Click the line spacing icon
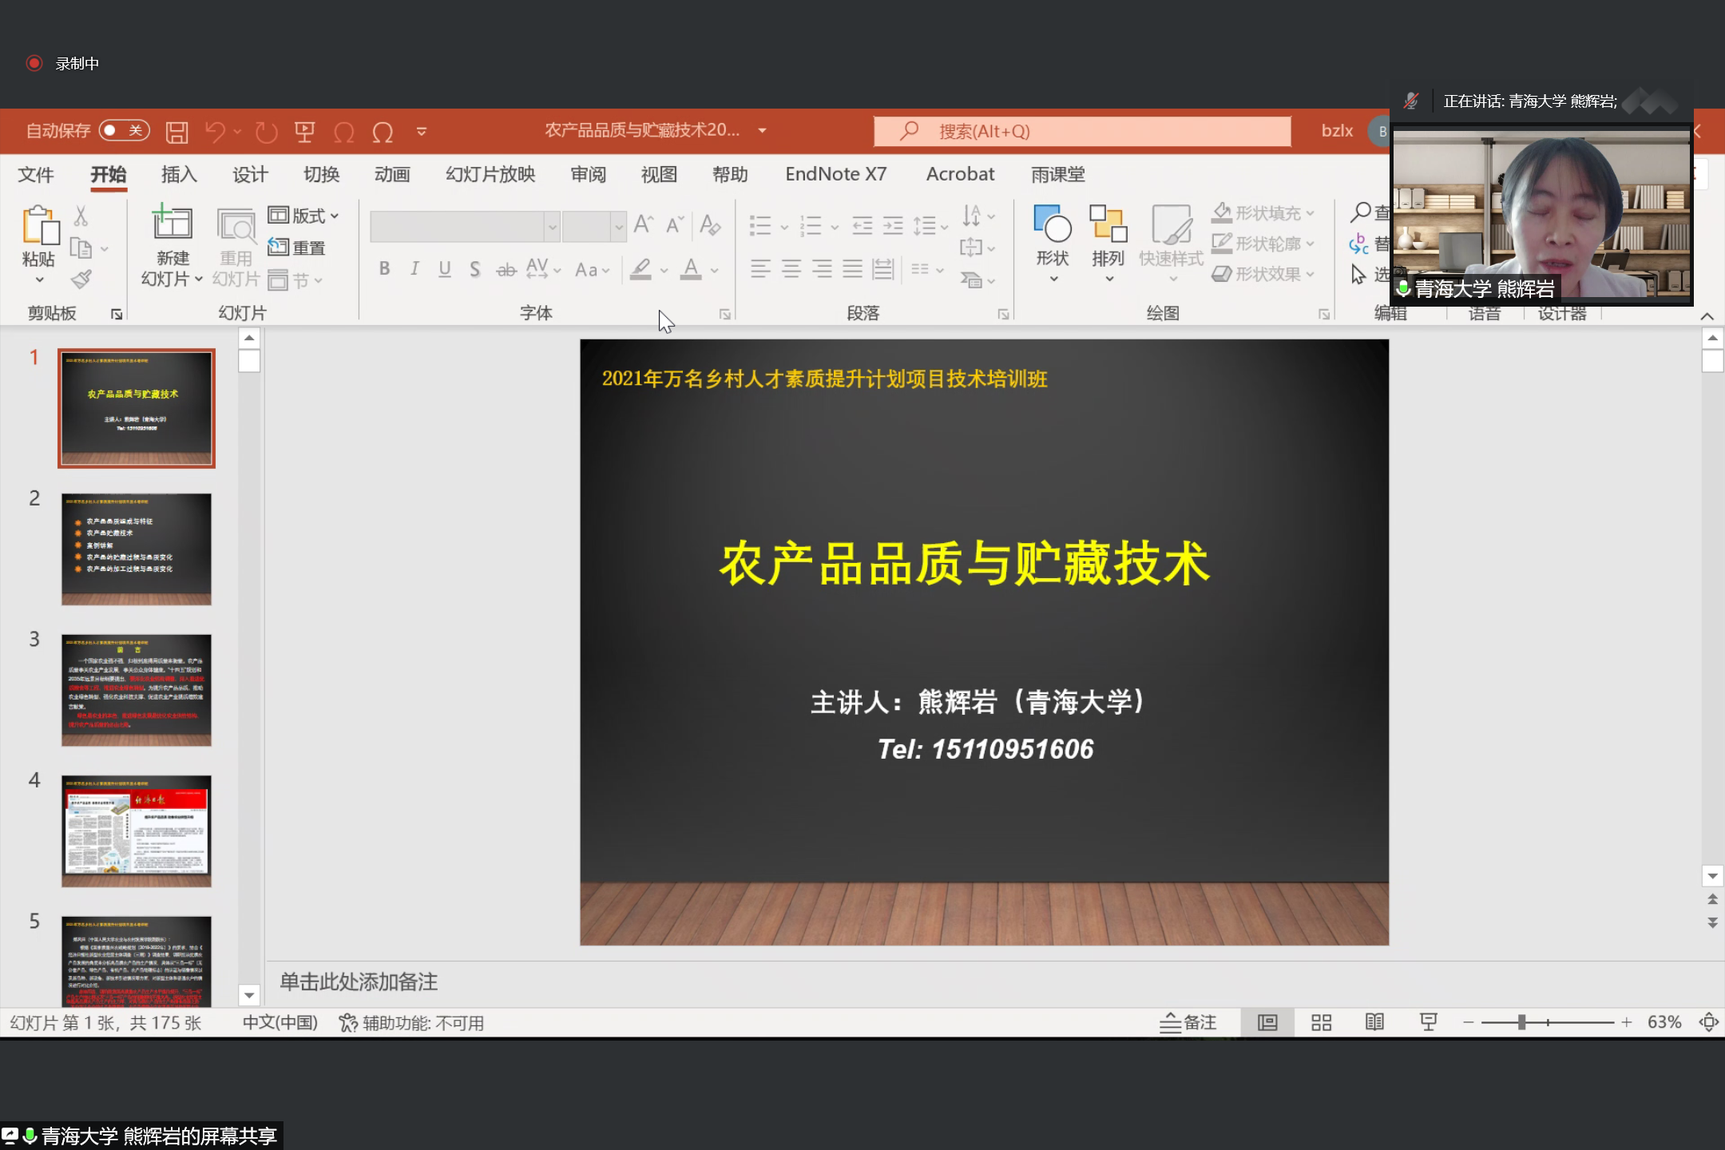Screen dimensions: 1725x1150 [924, 226]
